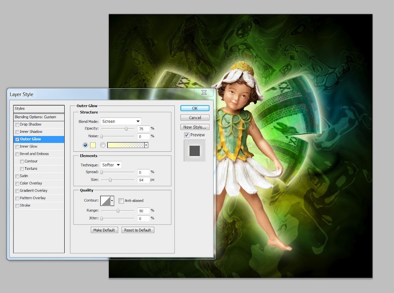394x293 pixels.
Task: Click the gray style preview thumbnail
Action: [194, 151]
